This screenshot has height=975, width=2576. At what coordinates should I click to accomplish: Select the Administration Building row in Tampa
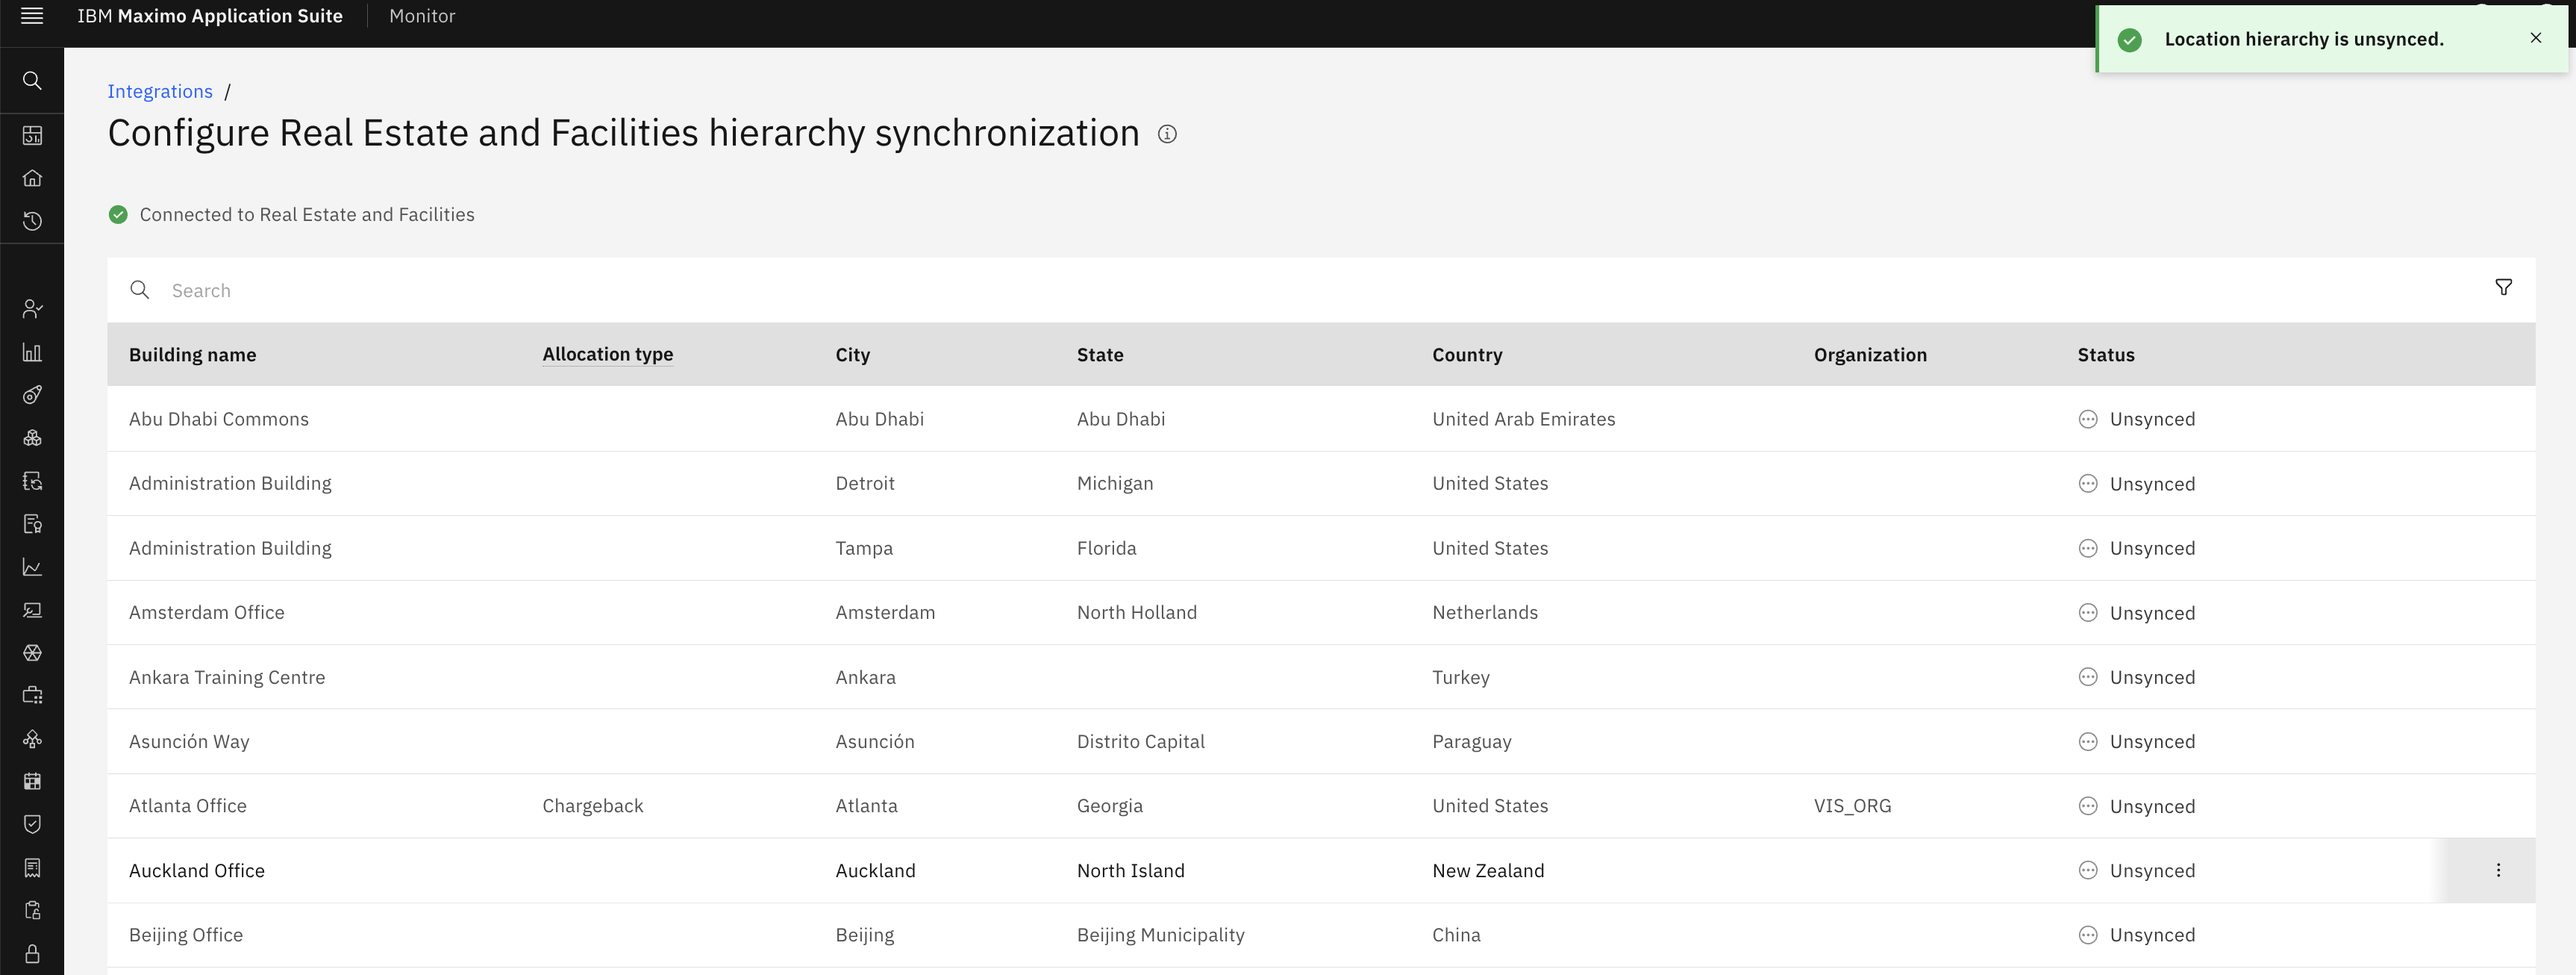[x=1321, y=548]
